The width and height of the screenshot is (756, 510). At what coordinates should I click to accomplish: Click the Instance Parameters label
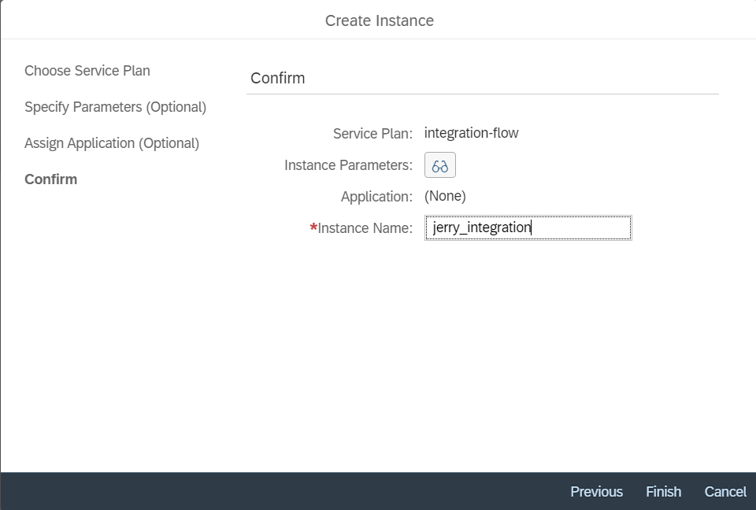click(348, 165)
